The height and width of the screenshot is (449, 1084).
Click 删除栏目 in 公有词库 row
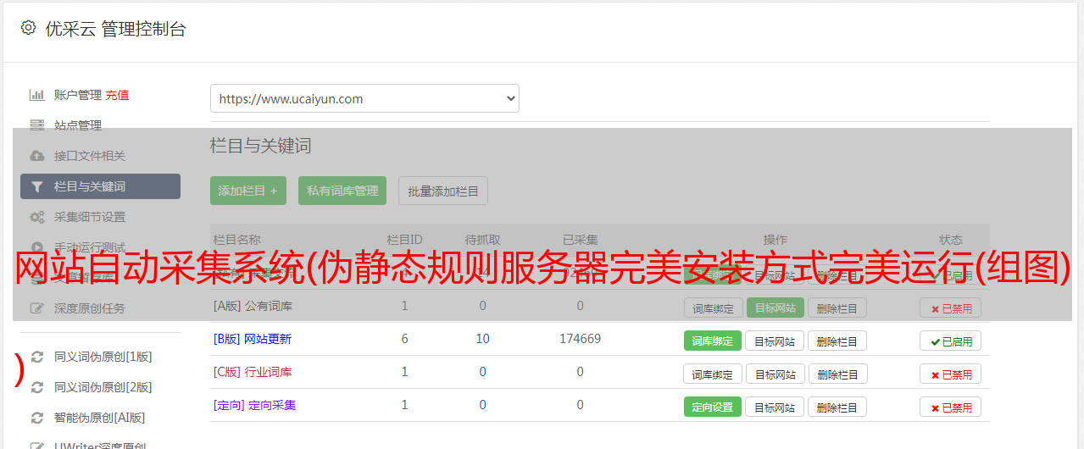point(837,308)
